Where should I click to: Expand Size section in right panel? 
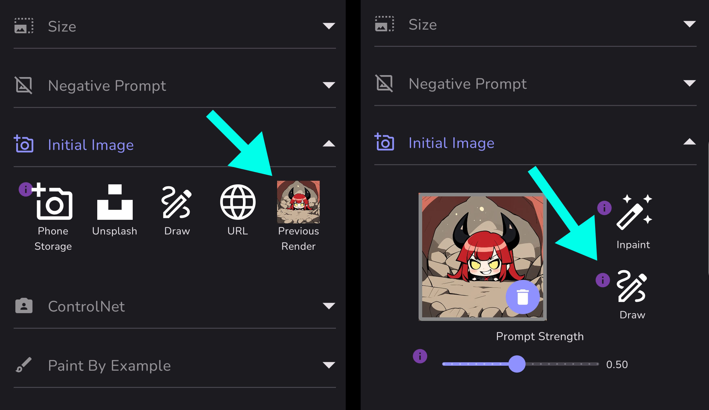[x=689, y=24]
